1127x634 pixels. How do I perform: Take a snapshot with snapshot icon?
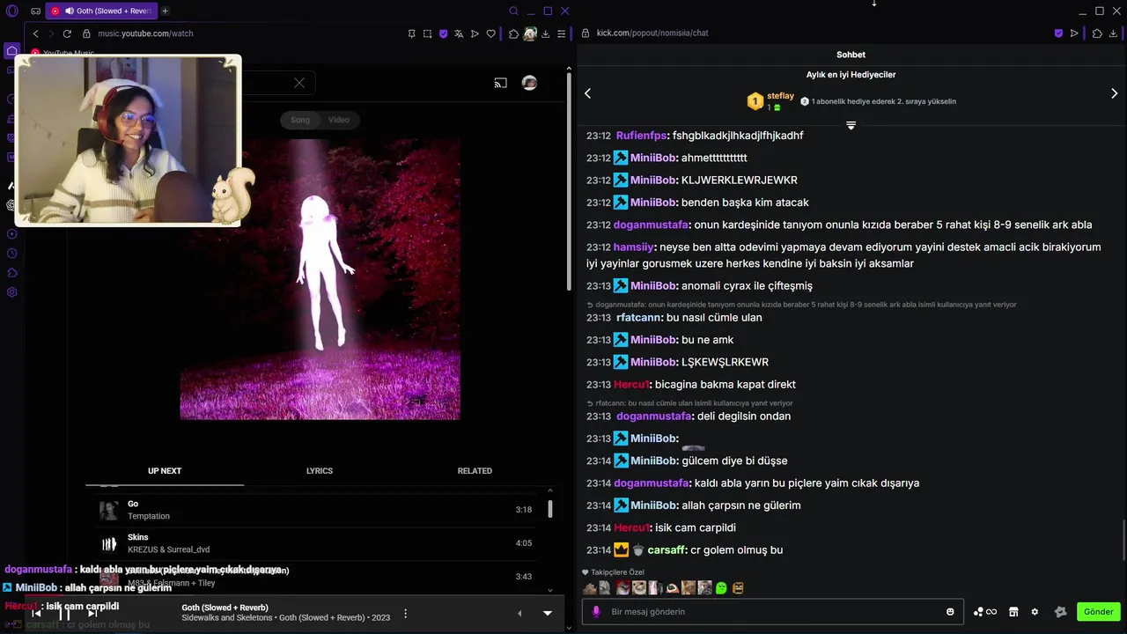point(427,33)
